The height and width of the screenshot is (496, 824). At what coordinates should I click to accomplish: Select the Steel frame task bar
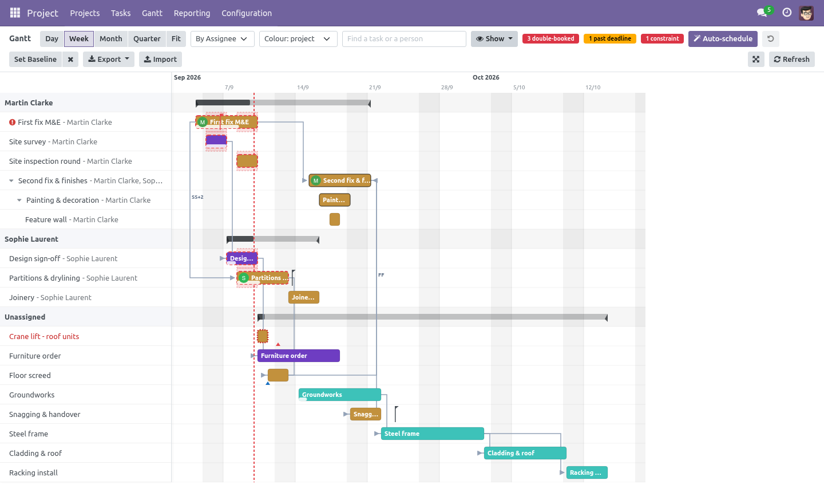(x=433, y=434)
